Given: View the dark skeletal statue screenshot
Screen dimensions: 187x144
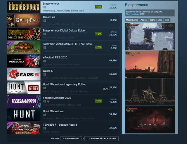Looking at the screenshot, I should (x=150, y=92).
